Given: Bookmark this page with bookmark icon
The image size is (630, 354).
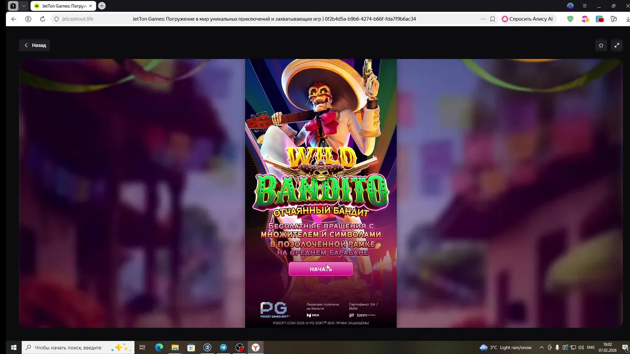Looking at the screenshot, I should pyautogui.click(x=492, y=19).
